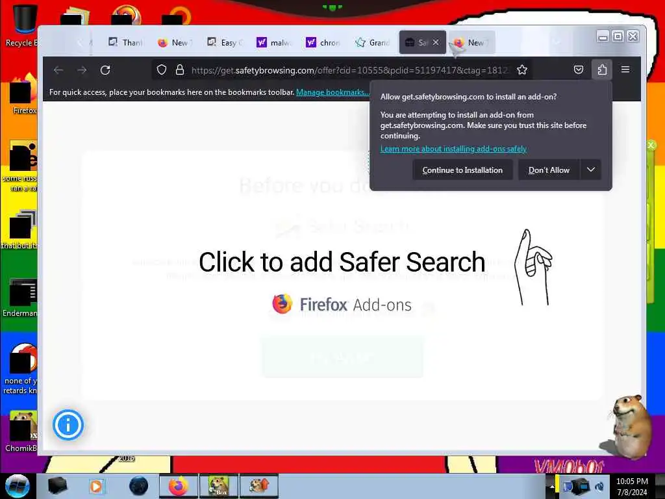This screenshot has width=665, height=499.
Task: Switch to the Easy tab
Action: [224, 42]
